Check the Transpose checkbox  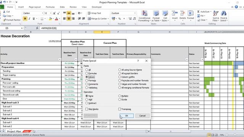tap(119, 109)
